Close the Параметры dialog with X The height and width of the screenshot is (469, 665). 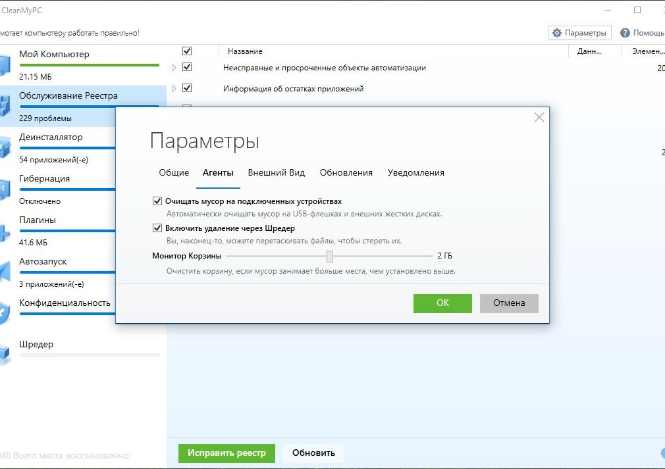[539, 117]
